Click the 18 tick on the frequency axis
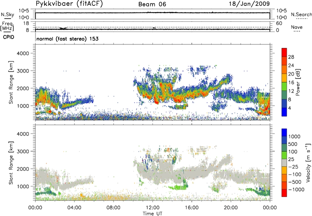 [26, 23]
